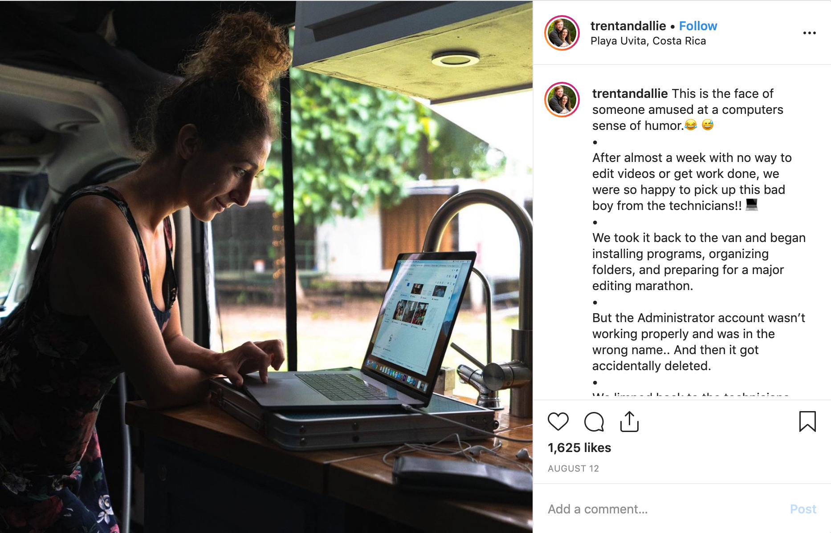Select the laptop emoji in caption
The width and height of the screenshot is (831, 533).
[752, 205]
